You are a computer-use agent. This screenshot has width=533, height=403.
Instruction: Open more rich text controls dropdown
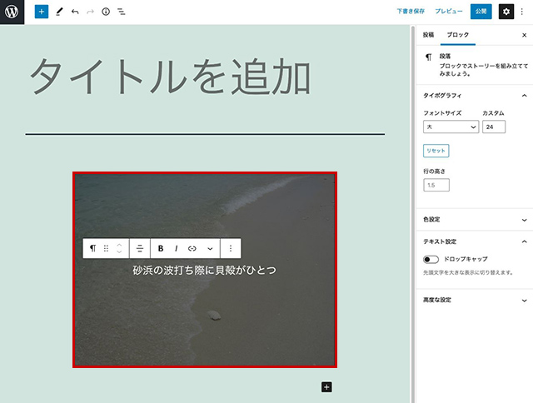click(210, 248)
